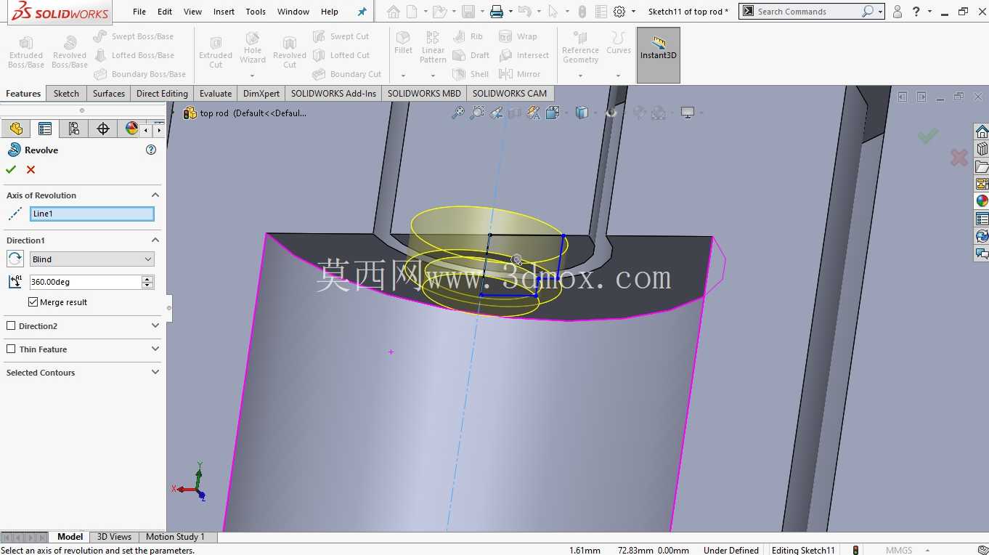
Task: Select Zoom to Area tool
Action: coord(477,113)
